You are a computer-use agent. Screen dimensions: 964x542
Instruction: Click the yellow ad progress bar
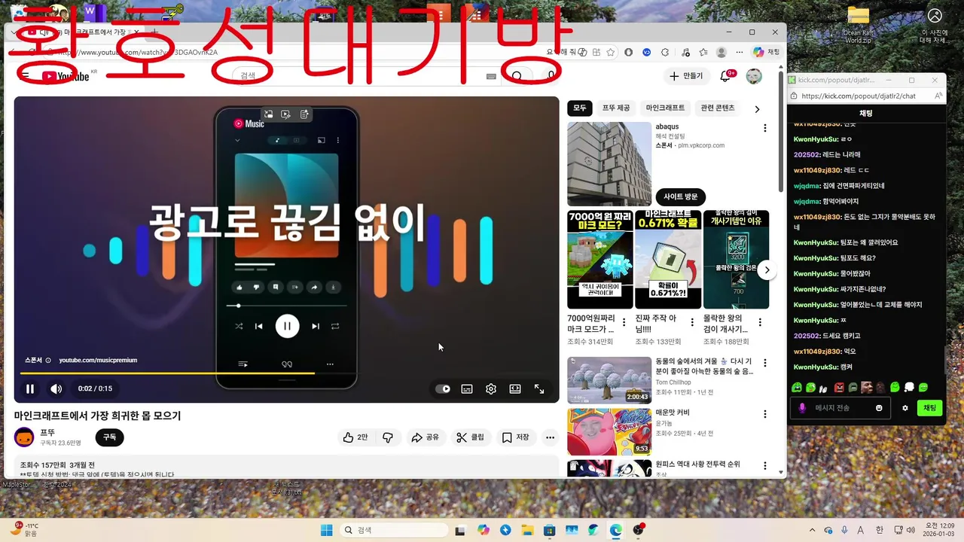point(167,373)
